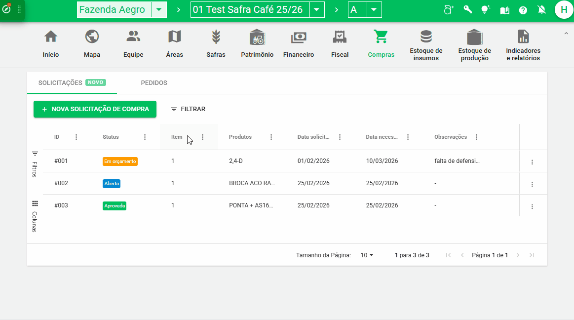Open Safras crop icon
574x320 pixels.
pyautogui.click(x=216, y=37)
